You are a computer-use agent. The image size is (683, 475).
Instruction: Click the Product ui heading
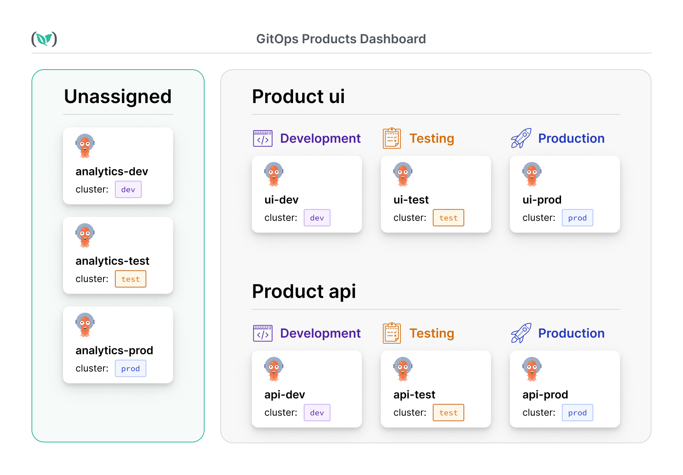pyautogui.click(x=298, y=96)
